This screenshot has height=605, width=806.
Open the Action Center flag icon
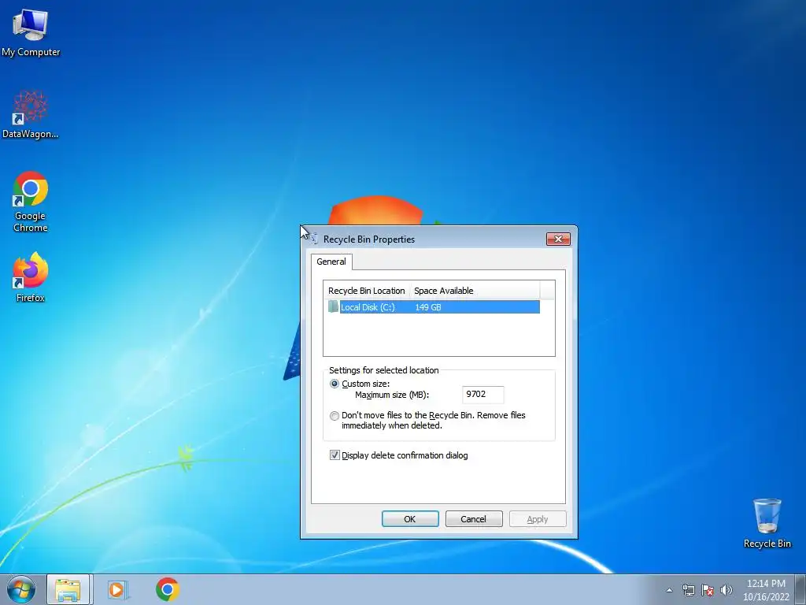(708, 590)
